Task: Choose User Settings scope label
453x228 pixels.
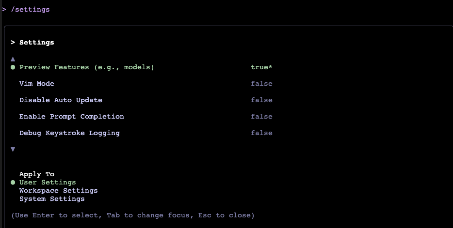Action: [x=48, y=182]
